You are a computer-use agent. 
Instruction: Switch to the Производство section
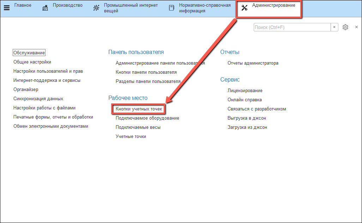point(68,5)
